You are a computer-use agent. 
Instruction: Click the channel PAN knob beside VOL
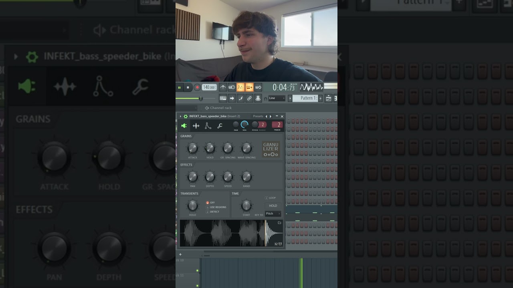point(236,124)
